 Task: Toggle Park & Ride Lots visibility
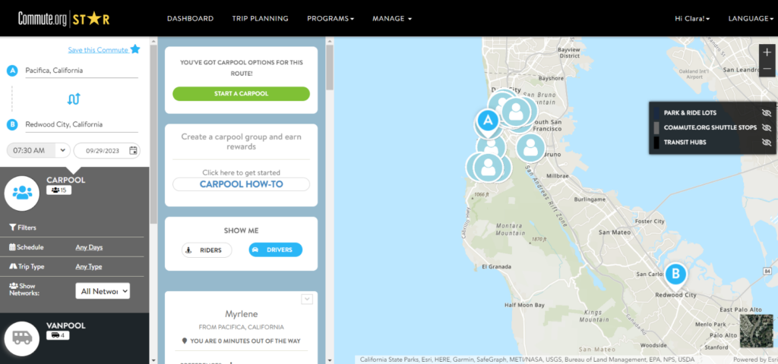[766, 113]
